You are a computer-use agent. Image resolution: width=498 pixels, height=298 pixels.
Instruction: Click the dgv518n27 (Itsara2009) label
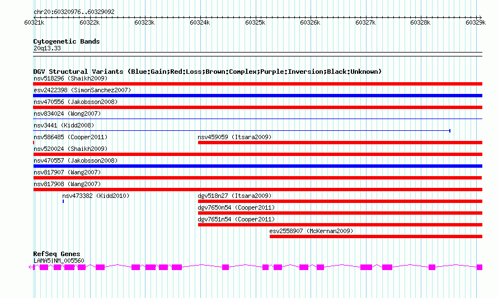point(234,196)
